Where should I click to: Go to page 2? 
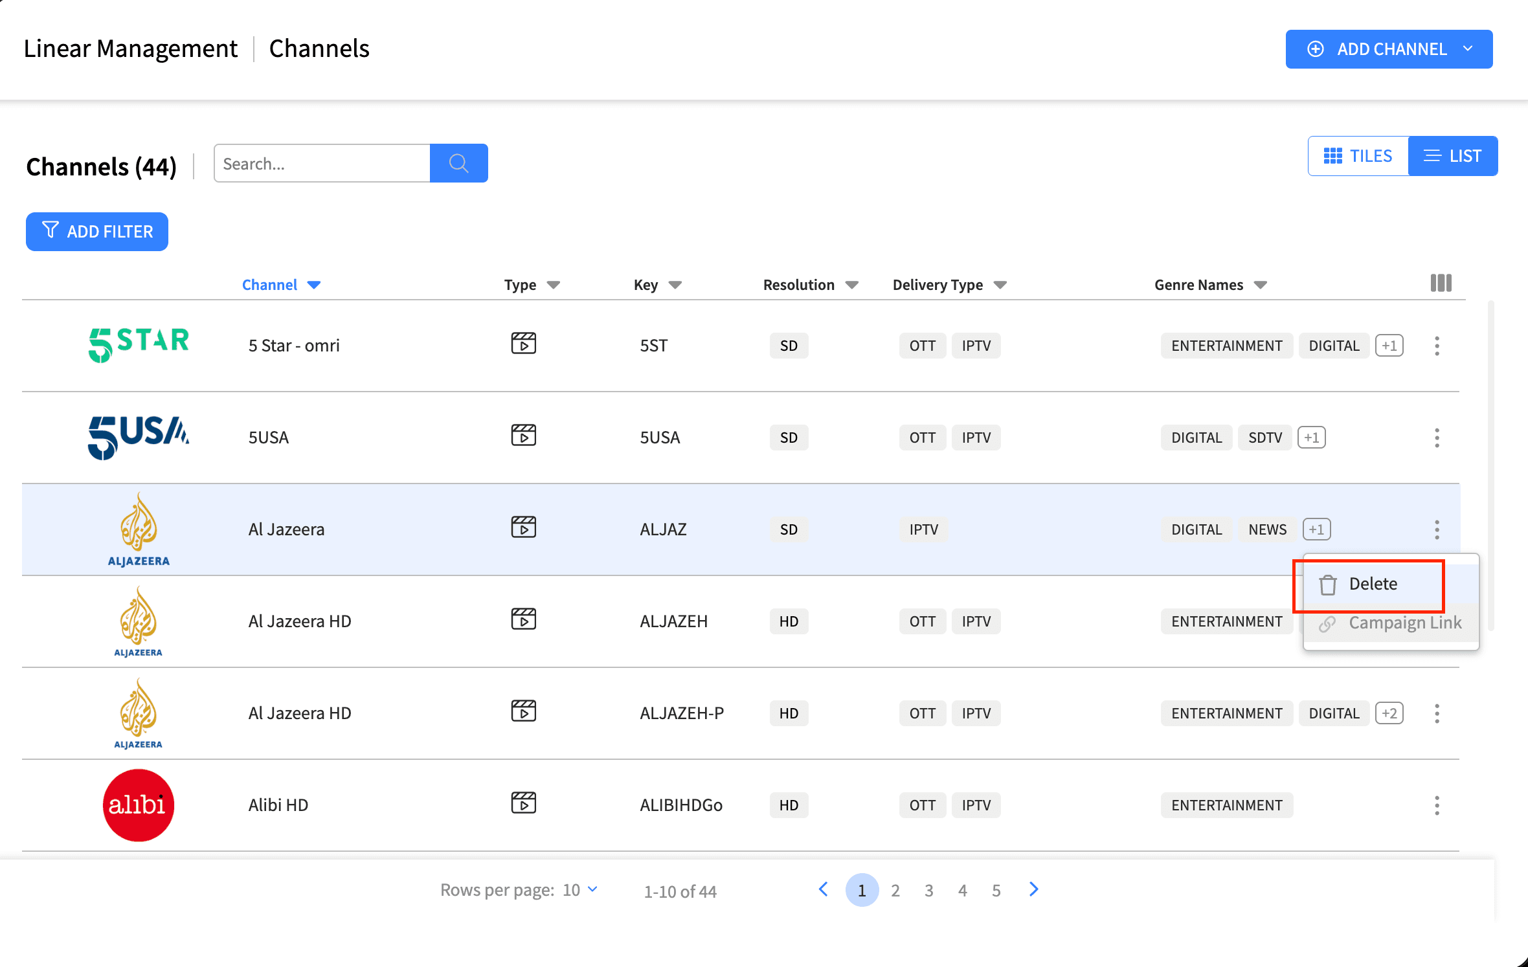895,890
